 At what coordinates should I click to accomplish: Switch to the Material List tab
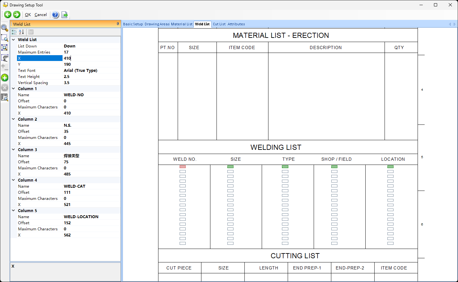[x=182, y=24]
